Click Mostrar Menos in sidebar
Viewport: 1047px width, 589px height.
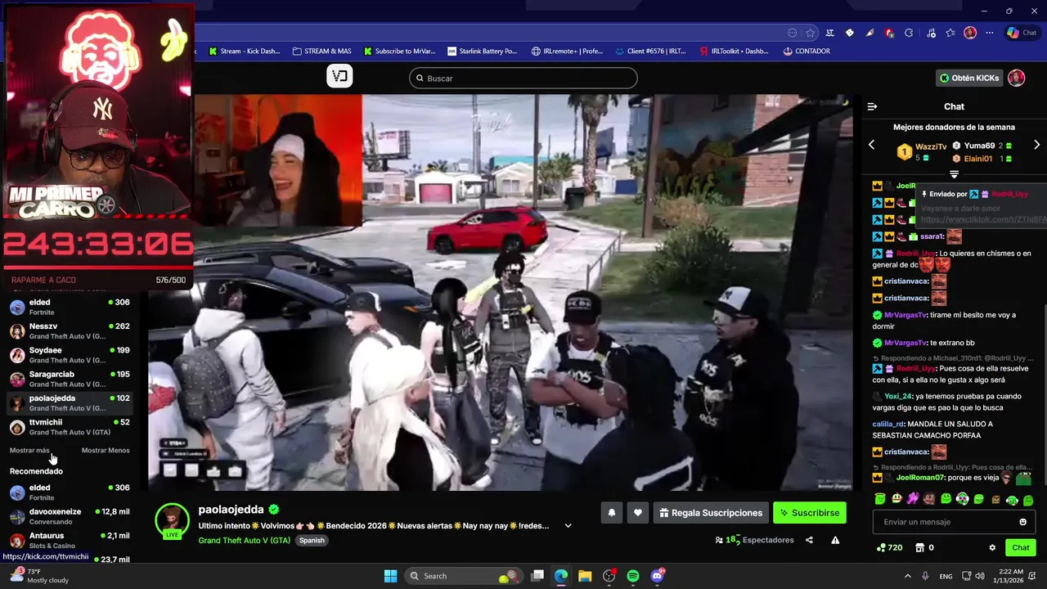click(106, 451)
